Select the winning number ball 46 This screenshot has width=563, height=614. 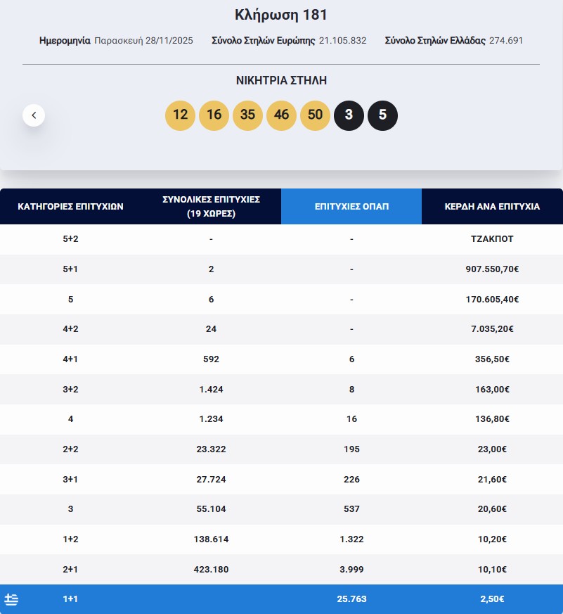coord(281,115)
